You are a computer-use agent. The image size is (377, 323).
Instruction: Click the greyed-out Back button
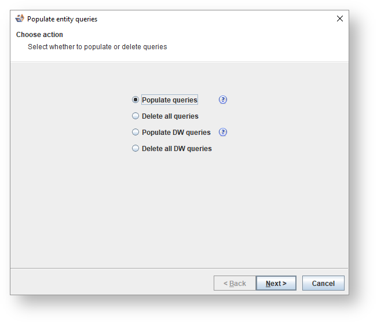click(x=235, y=283)
